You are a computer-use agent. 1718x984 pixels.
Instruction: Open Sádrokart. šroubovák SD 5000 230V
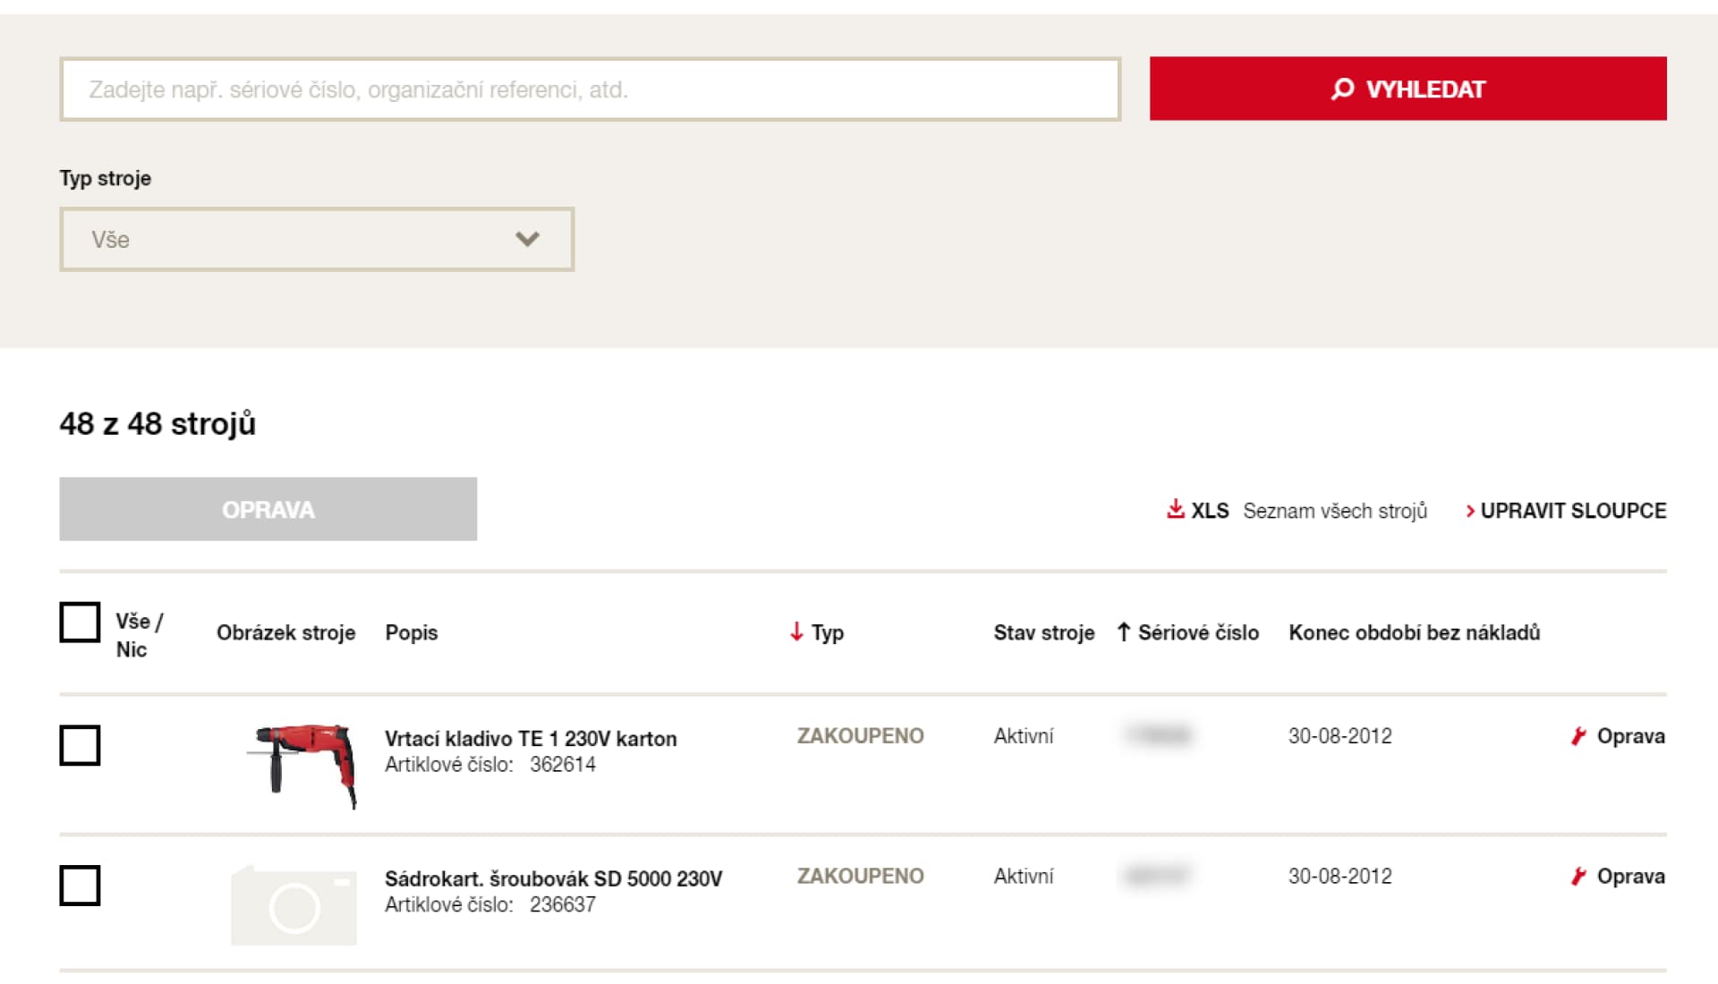[553, 878]
